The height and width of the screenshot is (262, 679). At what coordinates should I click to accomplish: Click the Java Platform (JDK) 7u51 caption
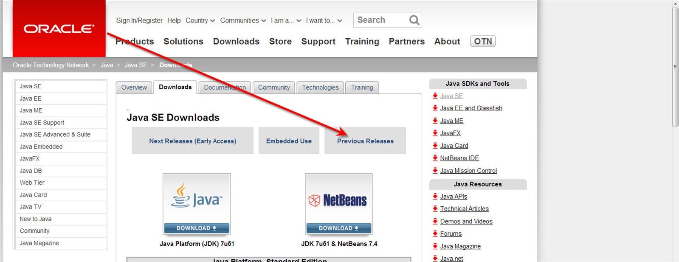[x=197, y=244]
